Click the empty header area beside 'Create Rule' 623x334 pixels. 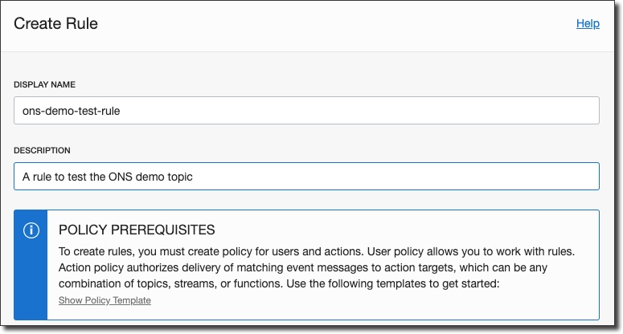pyautogui.click(x=322, y=24)
